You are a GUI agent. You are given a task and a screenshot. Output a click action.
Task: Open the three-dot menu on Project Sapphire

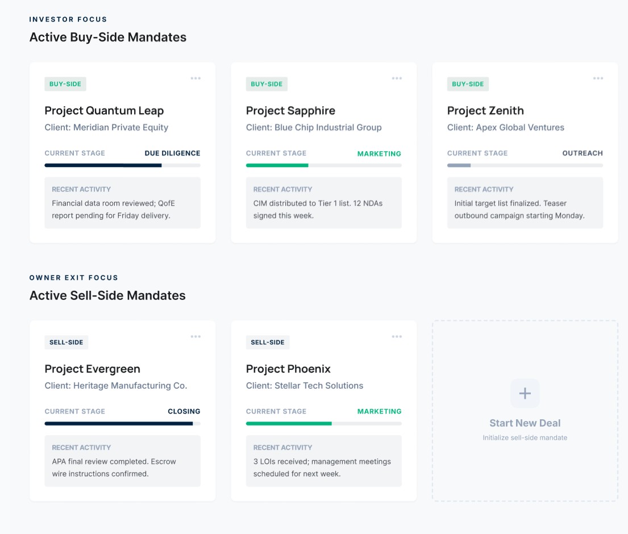(397, 78)
